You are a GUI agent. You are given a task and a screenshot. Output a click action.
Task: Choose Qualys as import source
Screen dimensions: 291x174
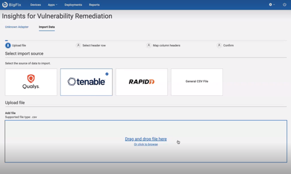coord(31,82)
